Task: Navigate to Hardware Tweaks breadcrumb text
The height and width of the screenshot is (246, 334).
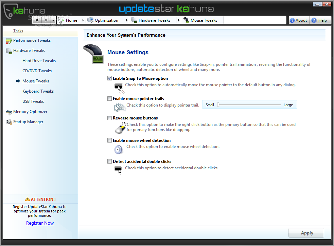Action: pyautogui.click(x=155, y=20)
